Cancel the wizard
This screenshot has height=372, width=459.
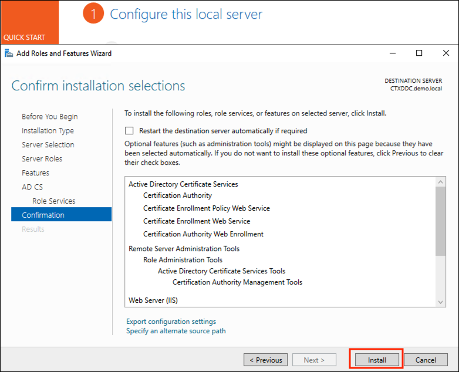click(x=426, y=360)
